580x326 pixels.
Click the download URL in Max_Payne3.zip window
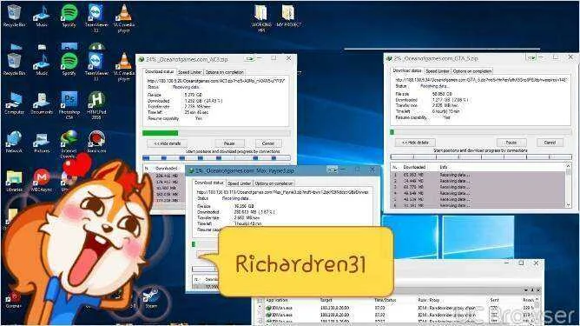coord(283,192)
